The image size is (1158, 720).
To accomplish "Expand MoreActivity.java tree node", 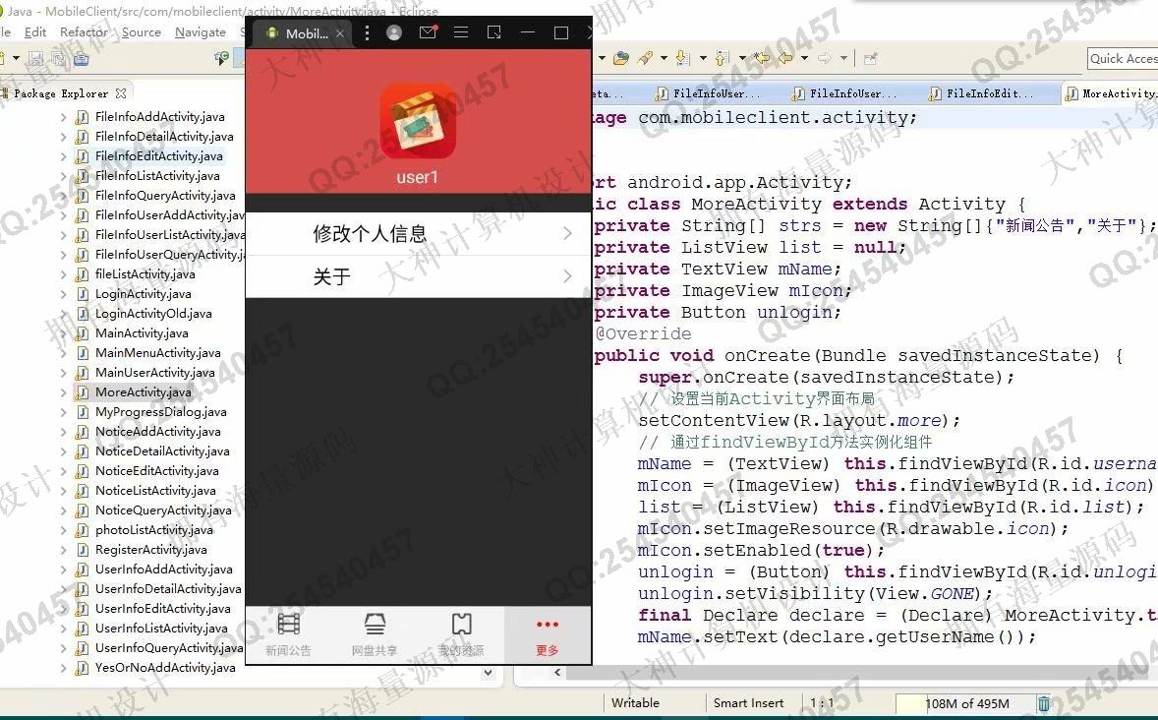I will coord(64,392).
